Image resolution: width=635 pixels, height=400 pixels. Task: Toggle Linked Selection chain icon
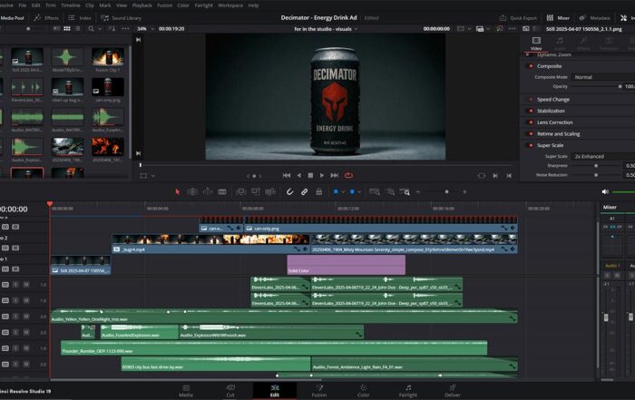[x=304, y=192]
